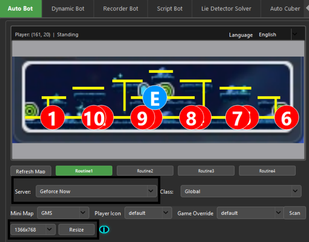Select red waypoint marker 10 on map
This screenshot has width=309, height=242.
point(93,118)
